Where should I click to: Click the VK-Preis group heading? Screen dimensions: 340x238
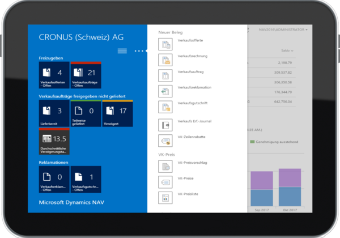coord(167,155)
